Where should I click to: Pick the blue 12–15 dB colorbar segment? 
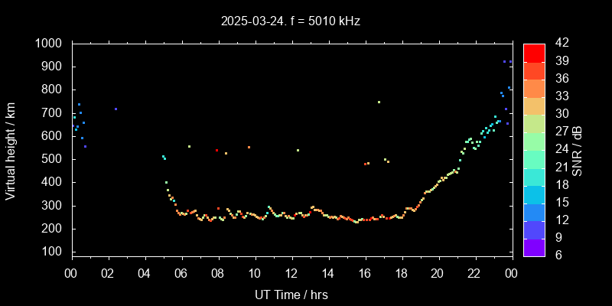534,211
